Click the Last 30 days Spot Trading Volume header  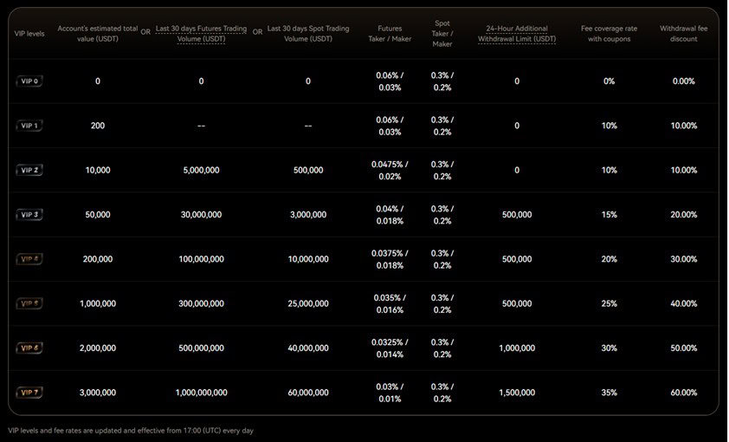point(308,34)
